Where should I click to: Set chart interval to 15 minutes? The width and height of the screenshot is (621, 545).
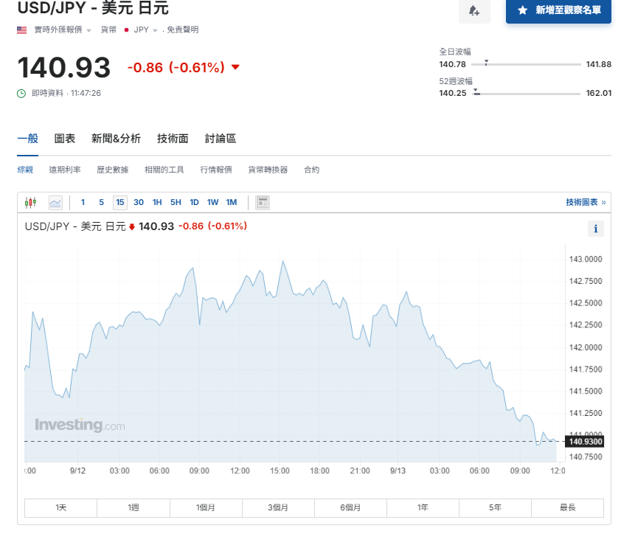coord(120,202)
